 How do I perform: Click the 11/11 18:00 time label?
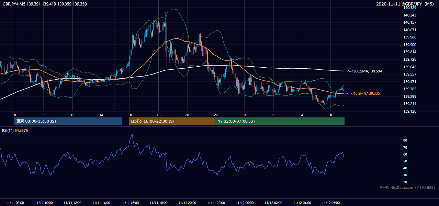158,203
